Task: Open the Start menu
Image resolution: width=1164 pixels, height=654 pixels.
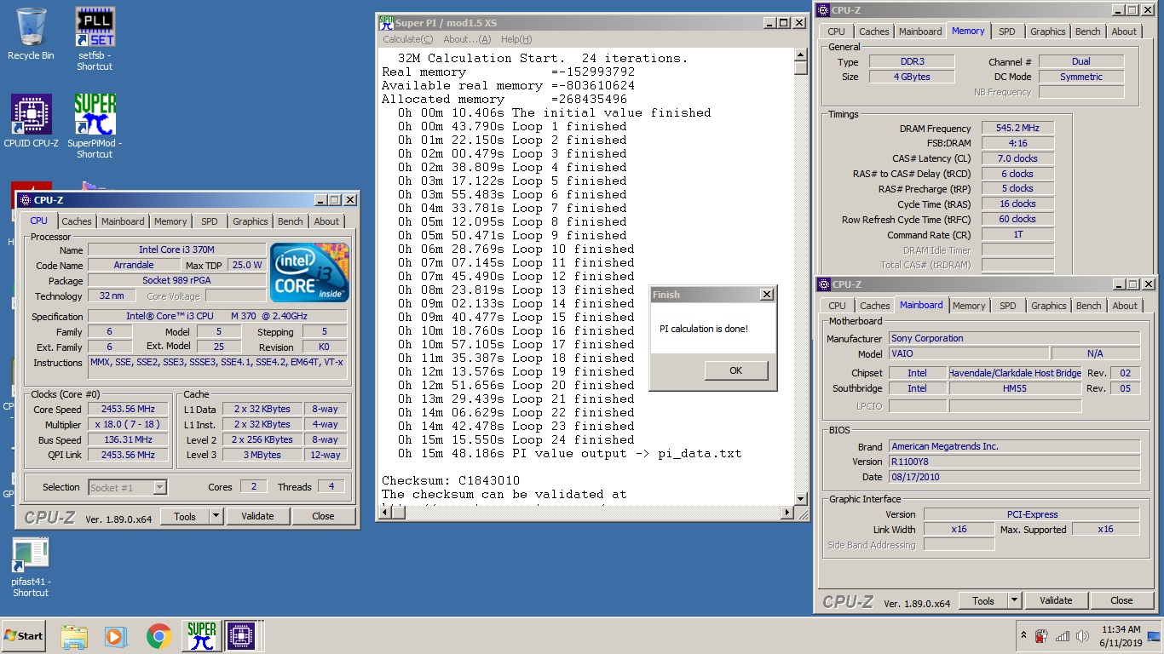Action: pos(23,636)
